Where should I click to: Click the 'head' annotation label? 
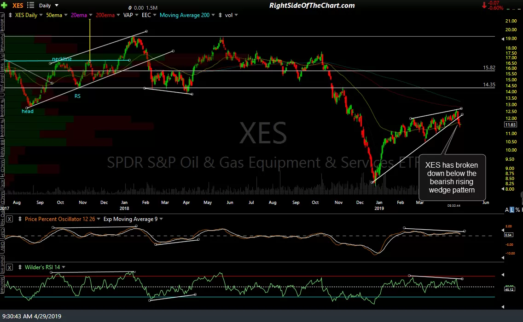coord(28,111)
